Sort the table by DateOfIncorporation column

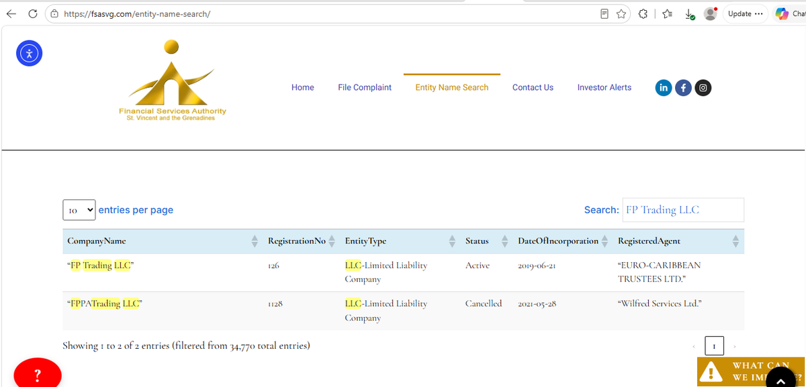click(563, 241)
